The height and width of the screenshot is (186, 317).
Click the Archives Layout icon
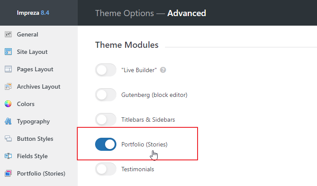[8, 86]
